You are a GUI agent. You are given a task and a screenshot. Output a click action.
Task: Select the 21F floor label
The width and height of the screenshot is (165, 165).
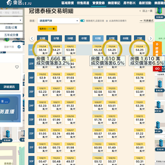coord(31,147)
